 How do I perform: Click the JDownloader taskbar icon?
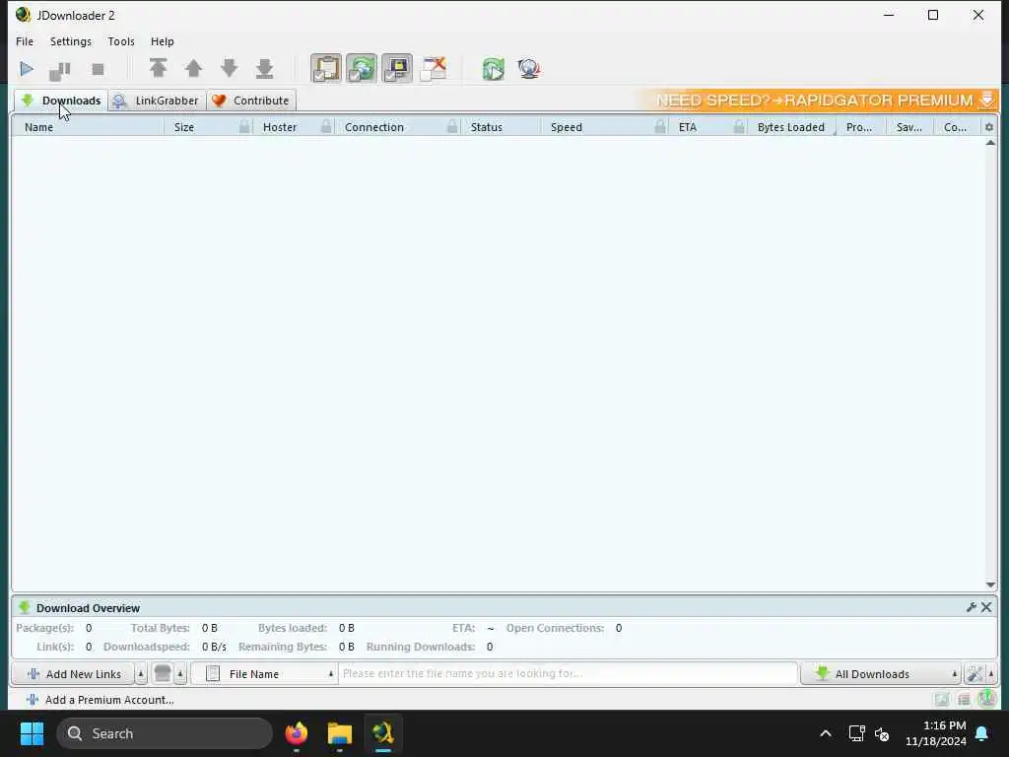click(x=383, y=733)
